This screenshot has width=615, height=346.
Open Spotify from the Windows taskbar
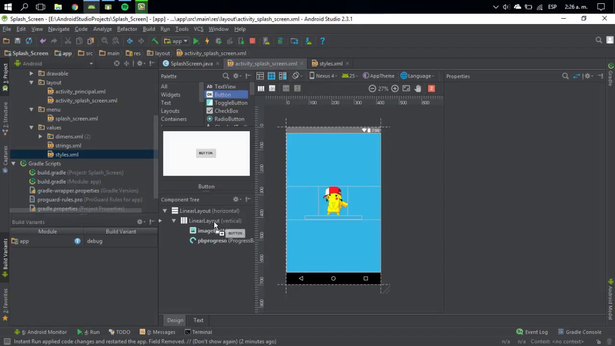click(x=125, y=7)
